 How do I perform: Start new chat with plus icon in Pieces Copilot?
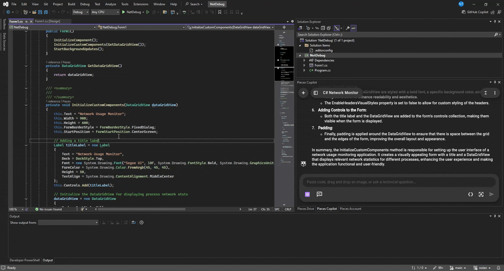(x=303, y=93)
